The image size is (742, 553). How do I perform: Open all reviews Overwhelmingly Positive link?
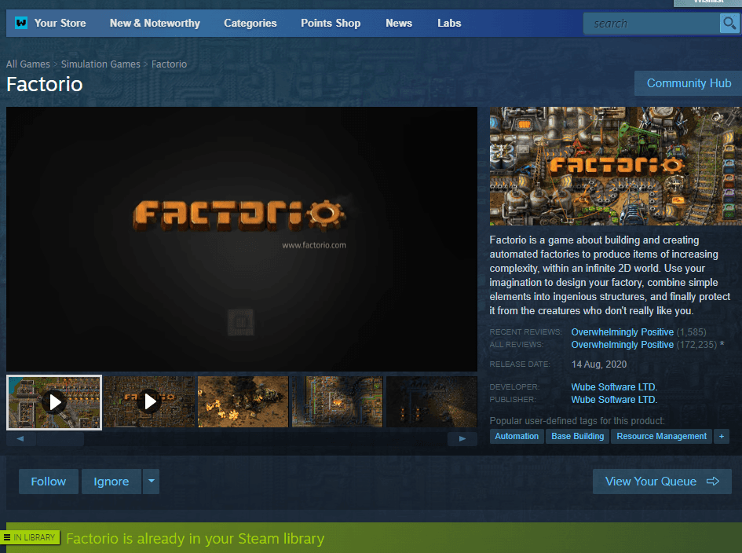(x=623, y=345)
